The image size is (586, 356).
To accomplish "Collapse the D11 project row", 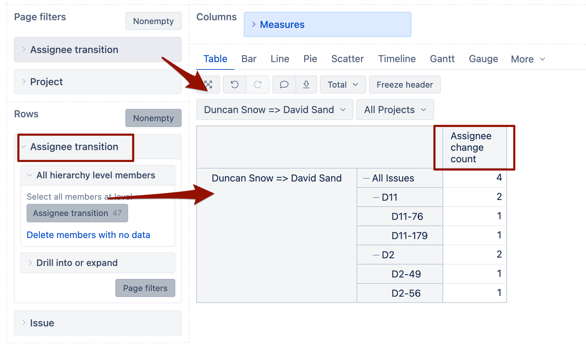I will pos(376,198).
